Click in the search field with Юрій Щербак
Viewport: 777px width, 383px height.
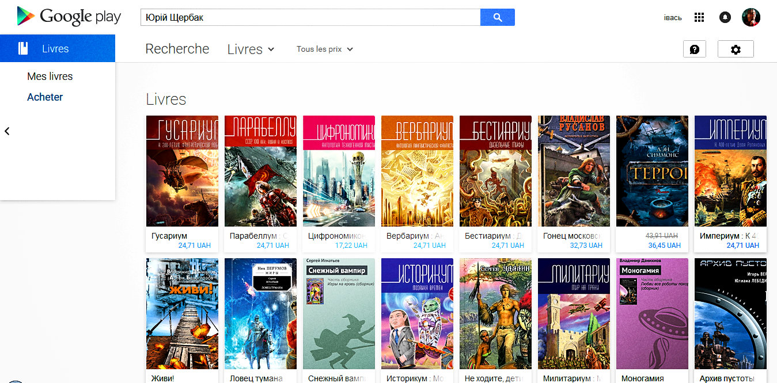pyautogui.click(x=310, y=17)
